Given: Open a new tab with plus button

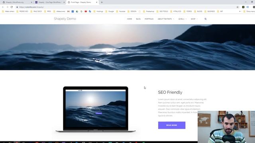Looking at the screenshot, I should pos(102,2).
